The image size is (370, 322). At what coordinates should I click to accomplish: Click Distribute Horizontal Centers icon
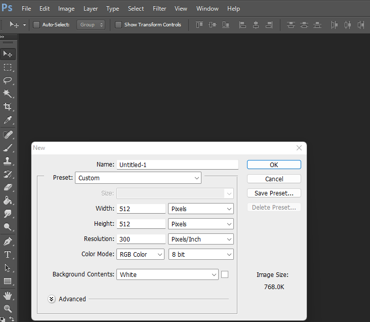pyautogui.click(x=347, y=24)
